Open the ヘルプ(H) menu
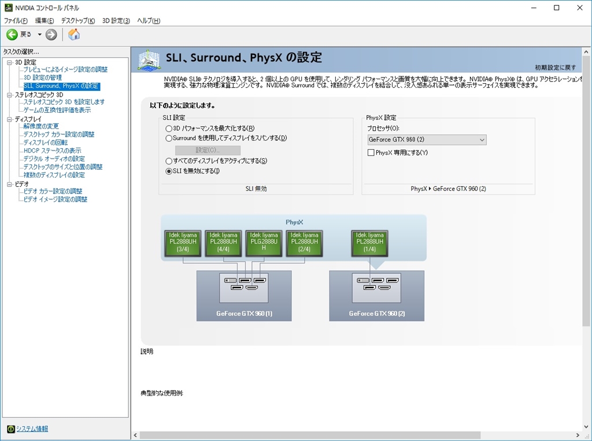 (149, 20)
